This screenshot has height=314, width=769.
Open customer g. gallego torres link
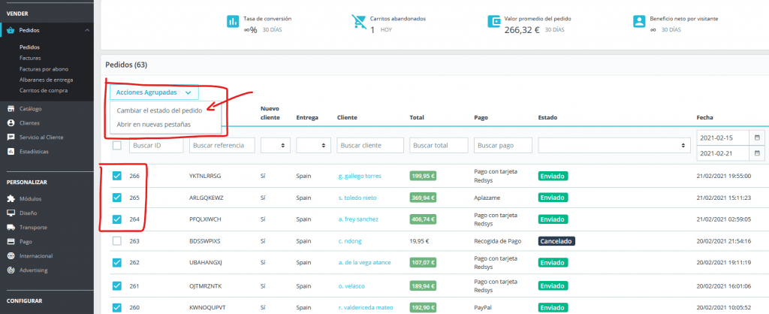pyautogui.click(x=360, y=176)
